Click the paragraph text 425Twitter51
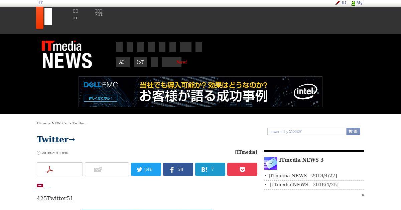 (x=55, y=198)
